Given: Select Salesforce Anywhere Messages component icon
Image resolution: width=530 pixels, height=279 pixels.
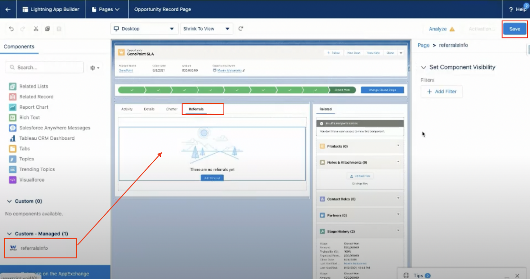Looking at the screenshot, I should click(x=13, y=128).
